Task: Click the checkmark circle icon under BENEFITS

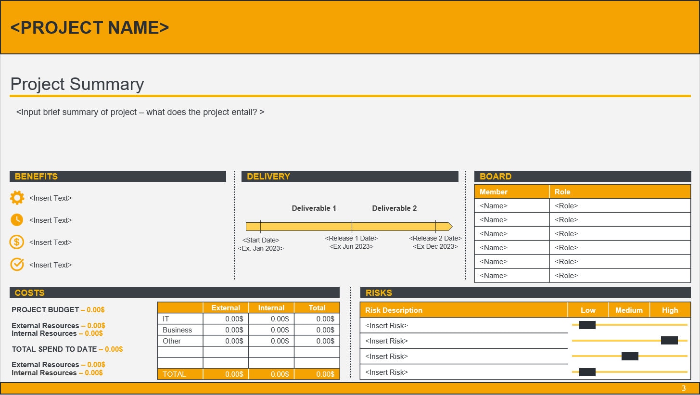Action: [x=17, y=265]
